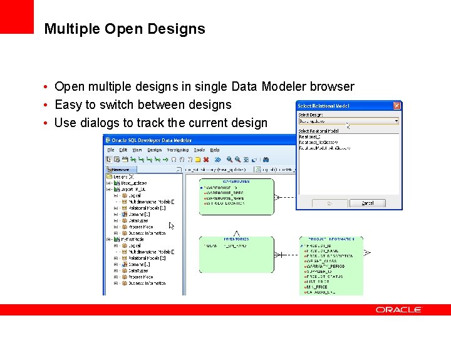Open the Design menu

155,150
